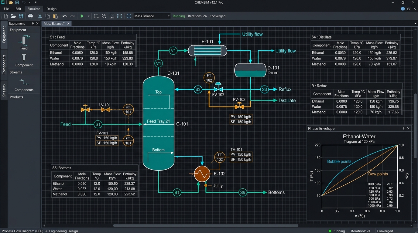Pin the Phase Envelope panel
Viewport: 418px width, 233px height.
(x=403, y=128)
